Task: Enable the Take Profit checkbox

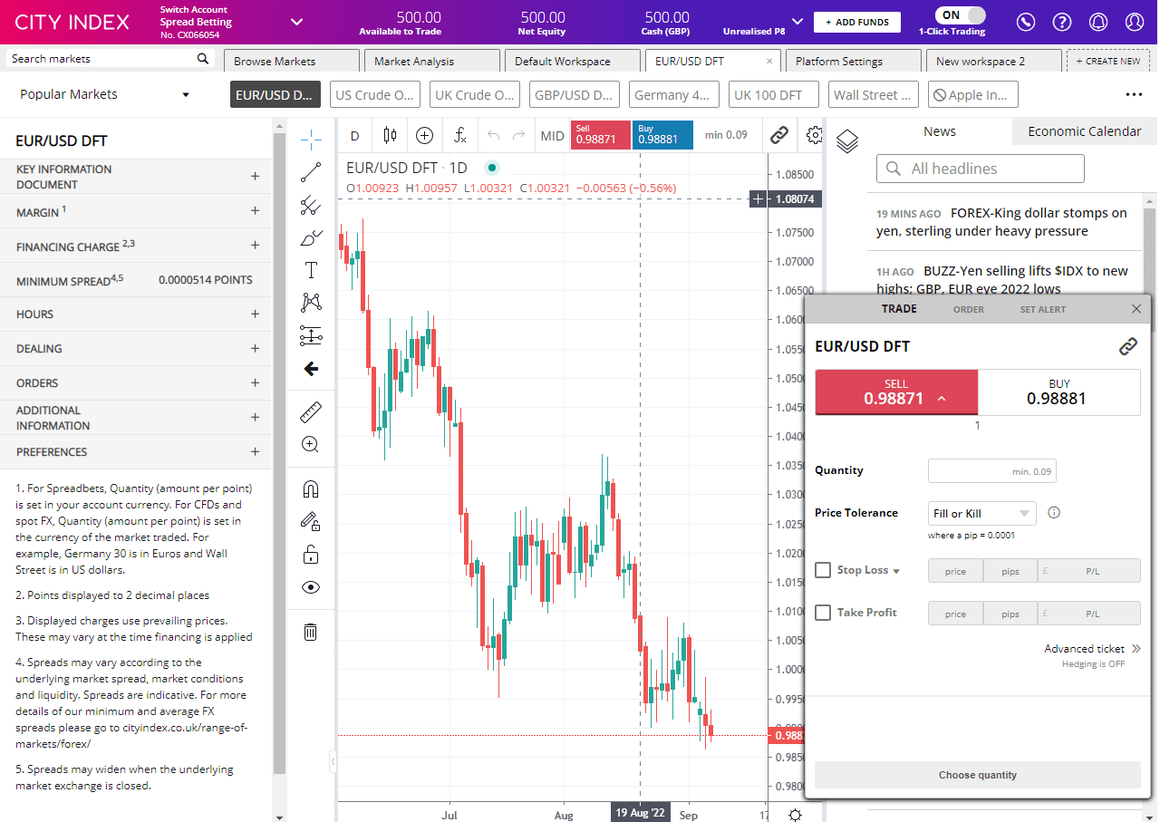Action: [x=823, y=612]
